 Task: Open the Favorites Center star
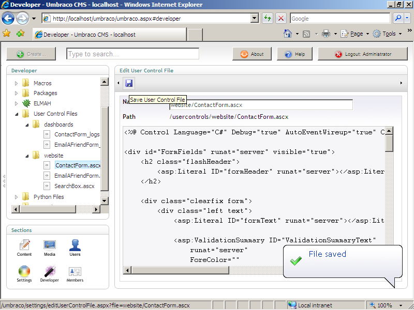pos(7,34)
